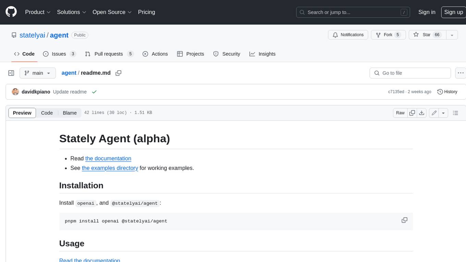Open the agent repository link
466x262 pixels.
[x=59, y=35]
